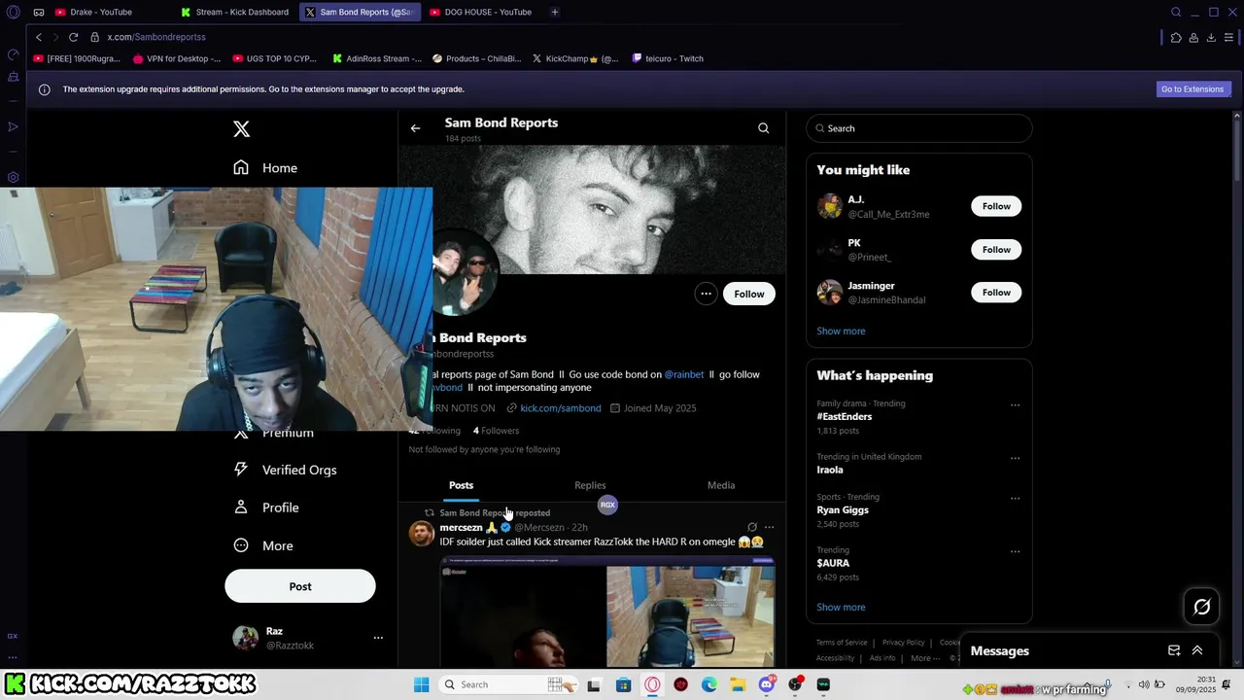Viewport: 1244px width, 700px height.
Task: Click the white Post button
Action: pyautogui.click(x=300, y=586)
